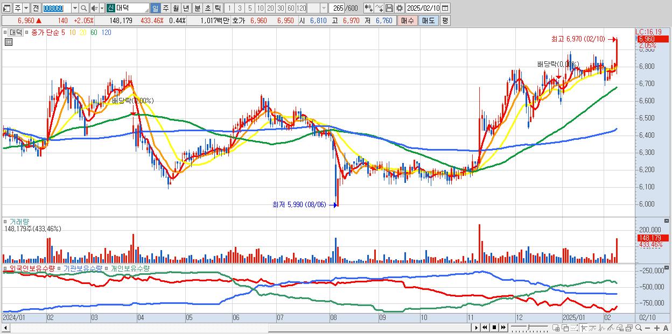Click the crosshair cursor tool icon
The image size is (672, 334).
point(584,328)
